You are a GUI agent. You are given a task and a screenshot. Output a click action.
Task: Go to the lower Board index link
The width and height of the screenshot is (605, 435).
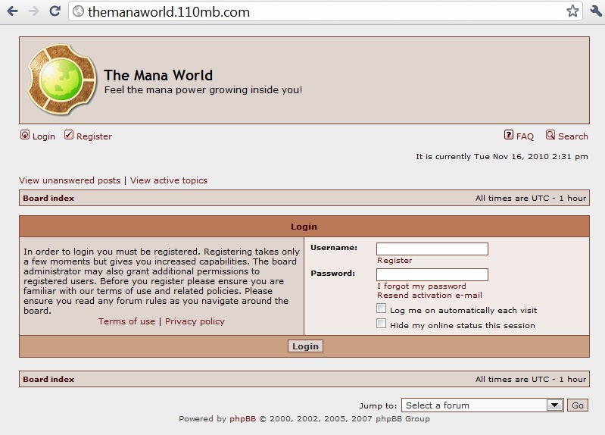click(48, 380)
